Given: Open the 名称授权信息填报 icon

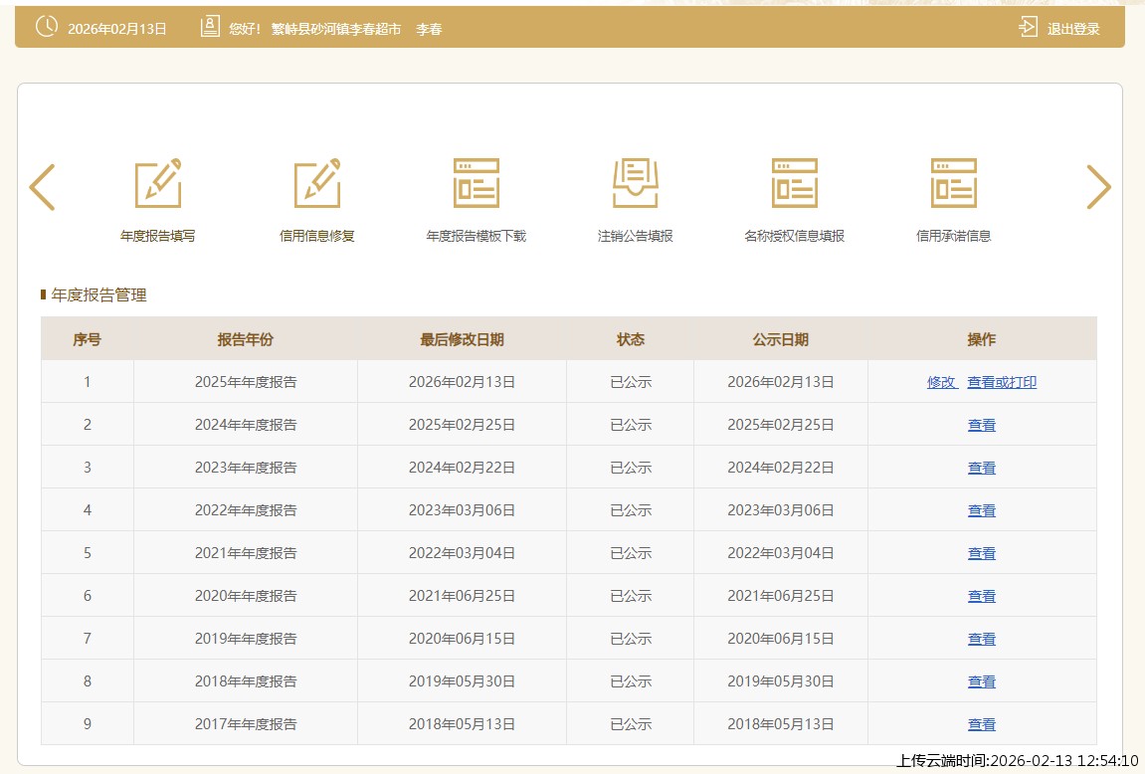Looking at the screenshot, I should [795, 184].
